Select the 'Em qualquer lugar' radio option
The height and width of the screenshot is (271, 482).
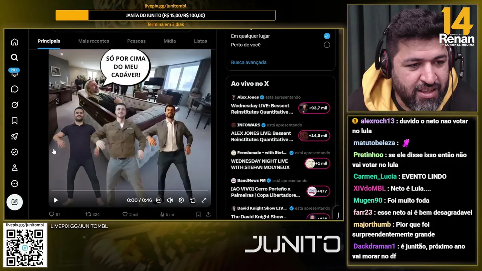327,36
